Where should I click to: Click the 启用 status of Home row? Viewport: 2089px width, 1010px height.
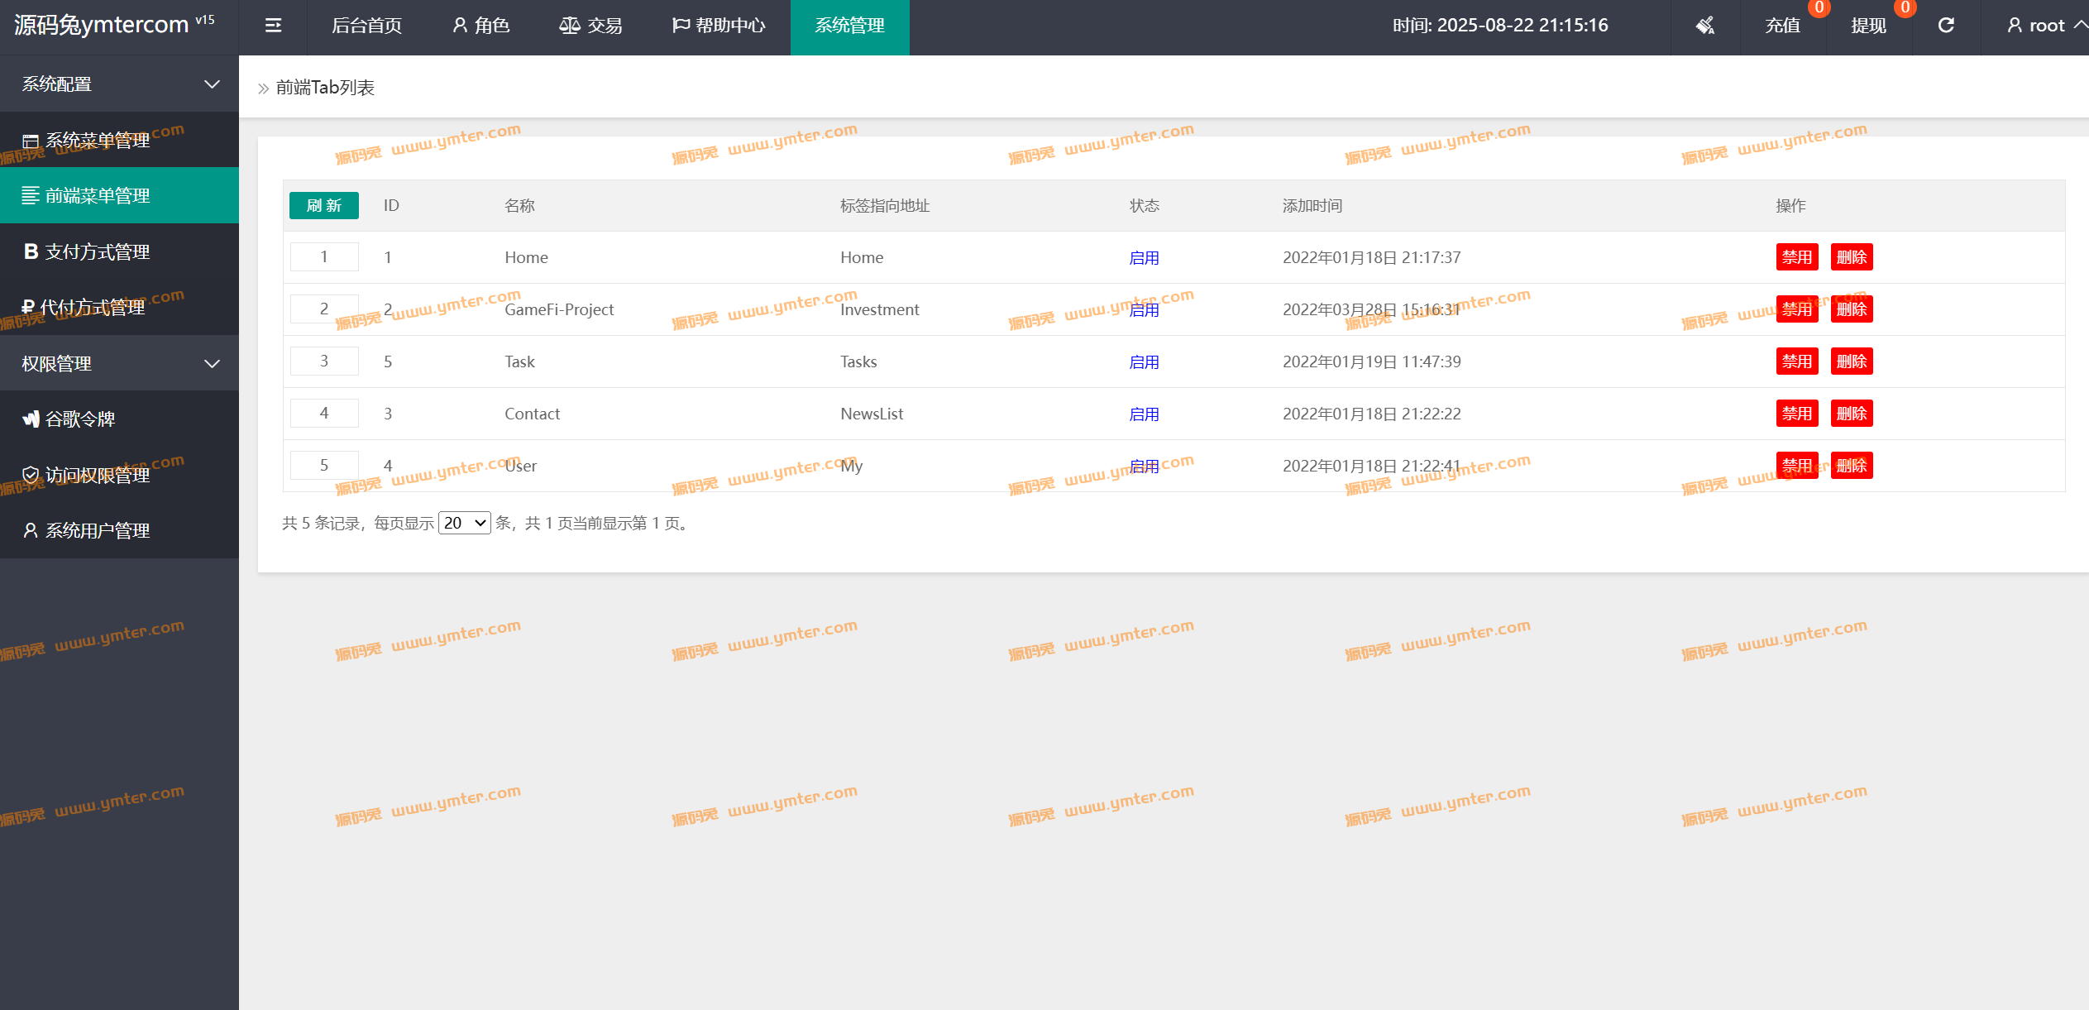click(1144, 258)
